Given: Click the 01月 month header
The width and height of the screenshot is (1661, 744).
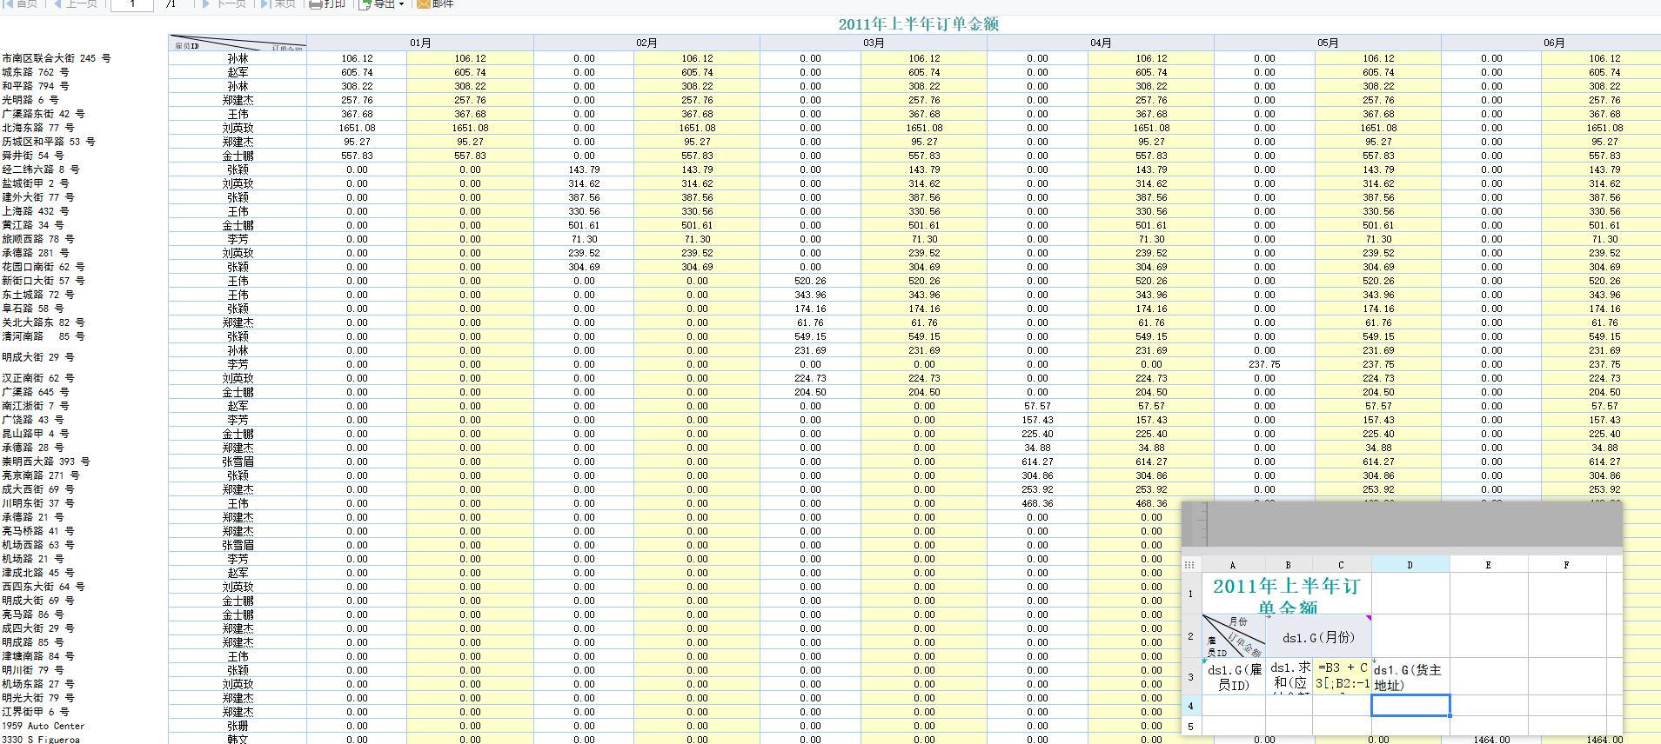Looking at the screenshot, I should 420,43.
